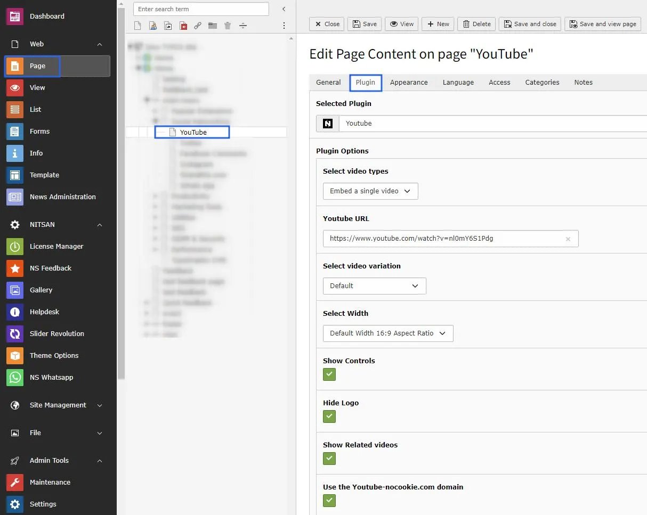
Task: Collapse the NITSAN section in sidebar
Action: coord(100,225)
